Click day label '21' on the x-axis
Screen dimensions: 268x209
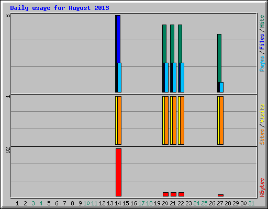pos(173,203)
